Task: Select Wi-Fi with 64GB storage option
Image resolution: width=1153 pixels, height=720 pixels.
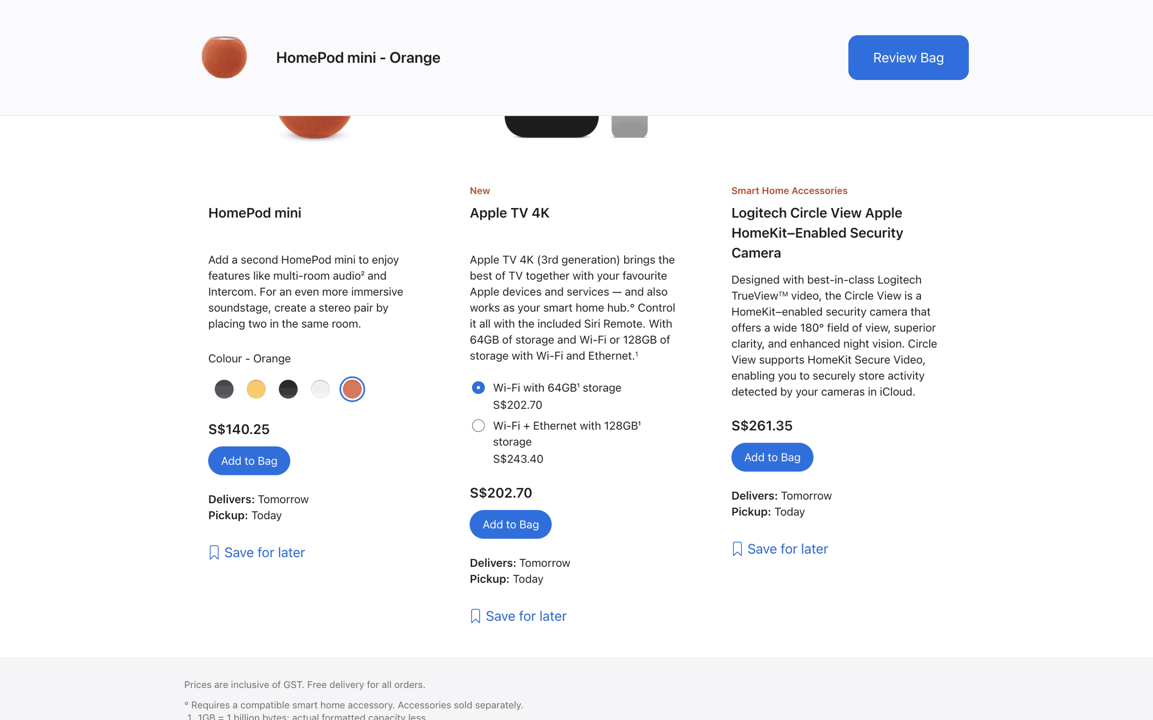Action: click(479, 388)
